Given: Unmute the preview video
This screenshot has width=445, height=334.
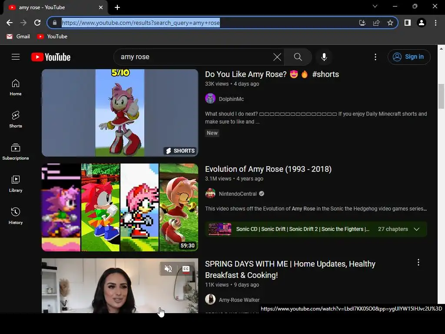Looking at the screenshot, I should 168,269.
